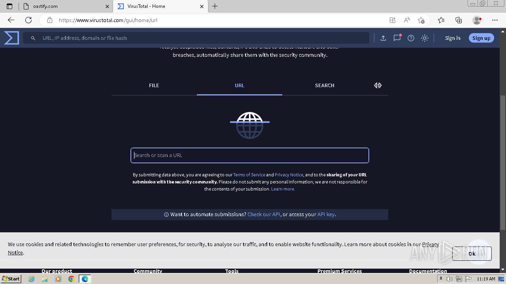Click the Search or scan a URL field
Viewport: 506px width, 284px height.
pyautogui.click(x=250, y=155)
